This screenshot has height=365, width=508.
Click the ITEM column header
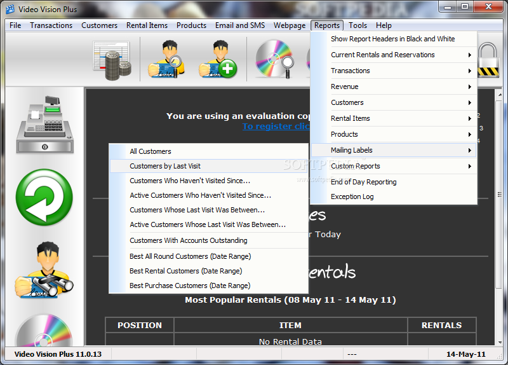click(x=291, y=325)
